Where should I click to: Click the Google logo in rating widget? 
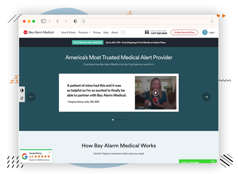point(25,156)
